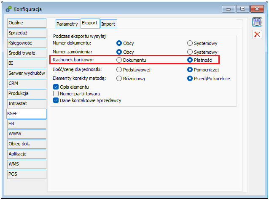Image resolution: width=269 pixels, height=200 pixels.
Task: Click the save diskette icon
Action: [257, 22]
